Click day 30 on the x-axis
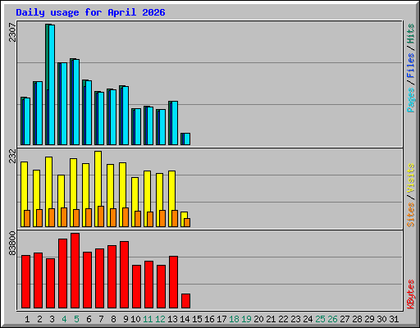Screen dimensions: 420x328 381,319
